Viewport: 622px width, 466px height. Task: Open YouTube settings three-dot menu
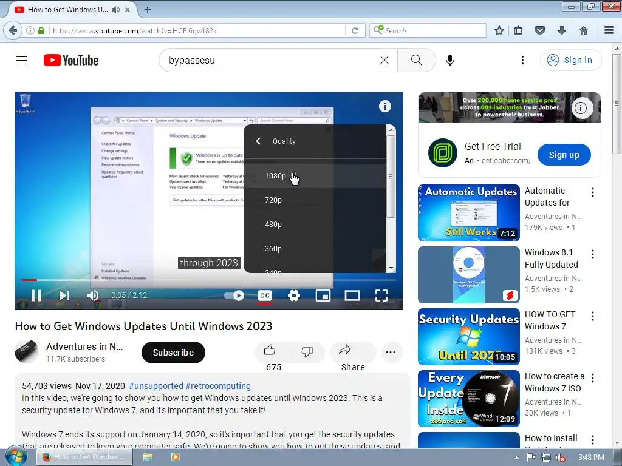(x=522, y=60)
